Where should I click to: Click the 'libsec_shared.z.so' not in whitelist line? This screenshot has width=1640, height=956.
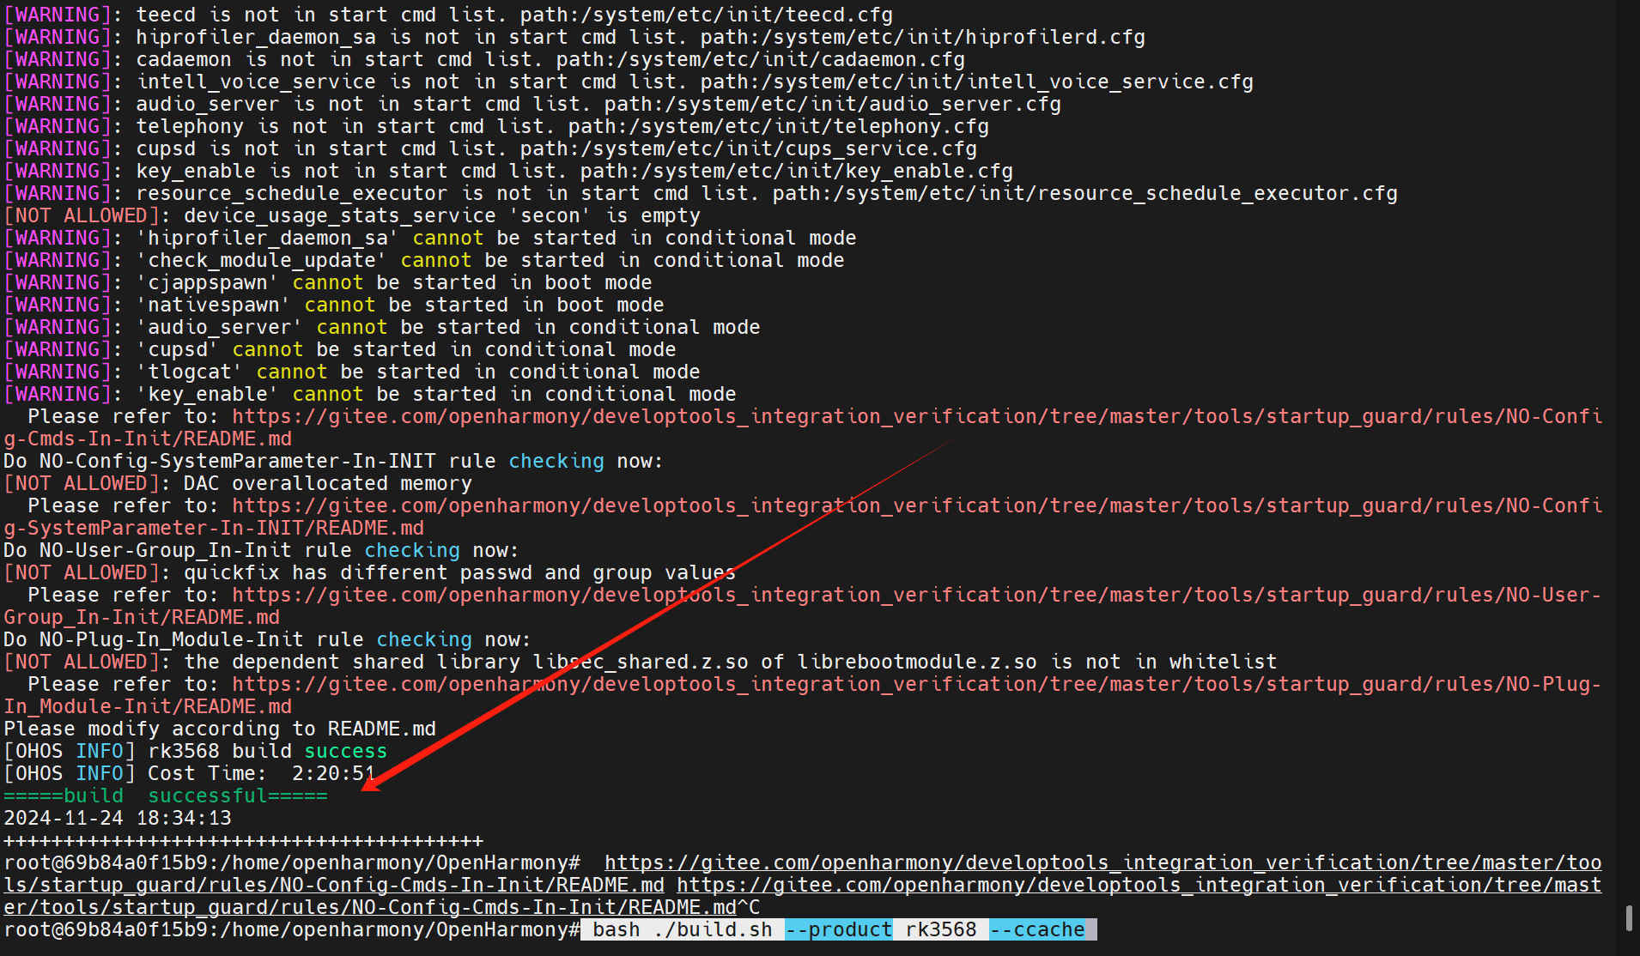pyautogui.click(x=641, y=663)
